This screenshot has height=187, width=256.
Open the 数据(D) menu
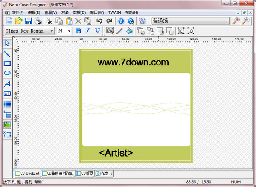coord(79,12)
